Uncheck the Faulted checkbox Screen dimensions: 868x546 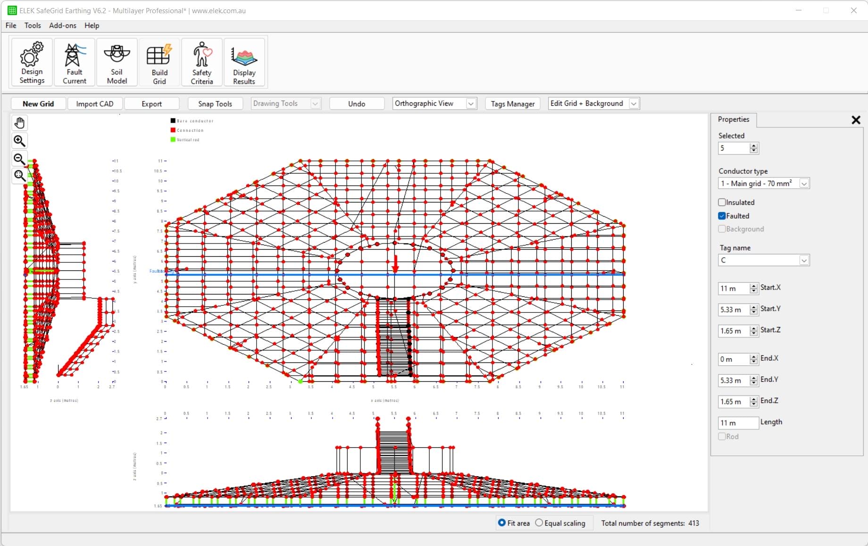point(722,216)
